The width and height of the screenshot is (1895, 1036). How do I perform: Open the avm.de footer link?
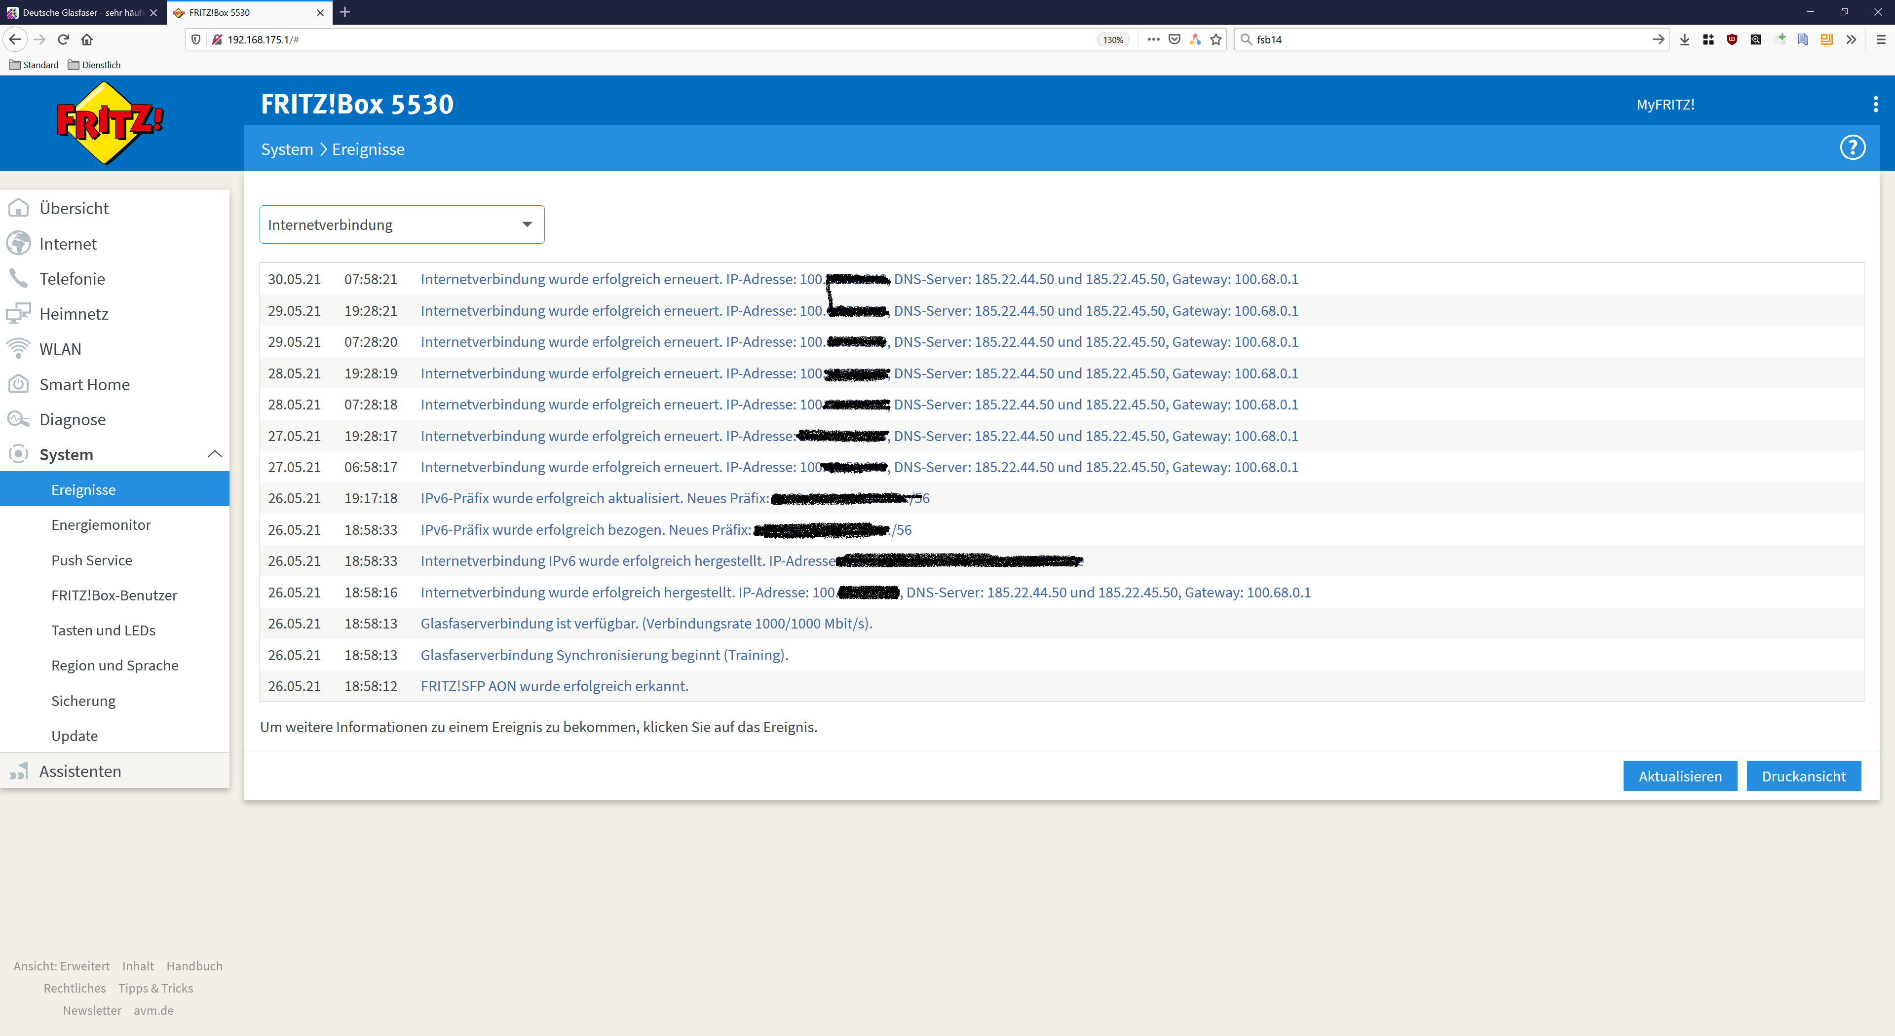(154, 1010)
